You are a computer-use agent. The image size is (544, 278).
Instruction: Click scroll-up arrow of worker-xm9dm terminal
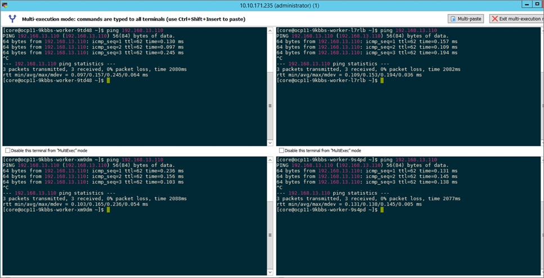click(x=270, y=159)
